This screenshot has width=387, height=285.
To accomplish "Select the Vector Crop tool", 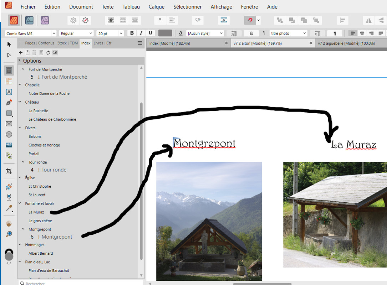I will (9, 171).
